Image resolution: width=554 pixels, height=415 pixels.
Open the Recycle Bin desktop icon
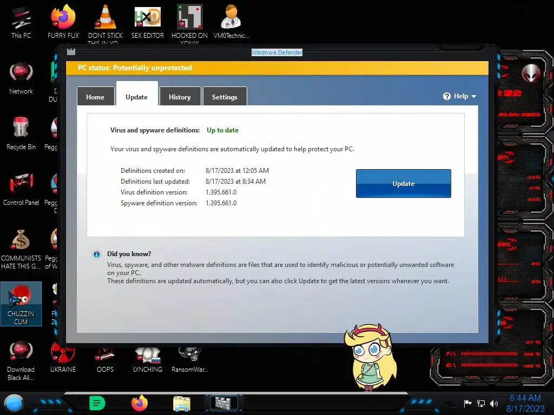click(21, 134)
